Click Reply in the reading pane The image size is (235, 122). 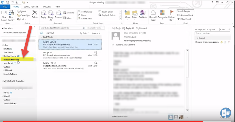click(117, 28)
